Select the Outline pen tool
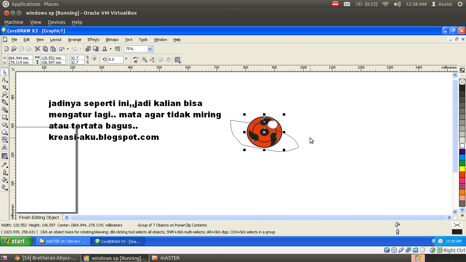 pyautogui.click(x=4, y=172)
